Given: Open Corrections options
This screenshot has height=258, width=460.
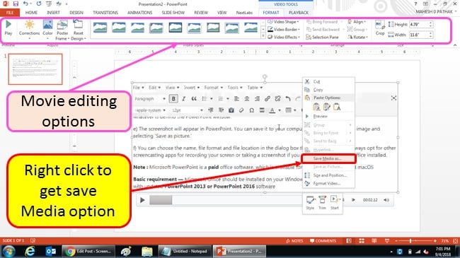Looking at the screenshot, I should click(29, 29).
